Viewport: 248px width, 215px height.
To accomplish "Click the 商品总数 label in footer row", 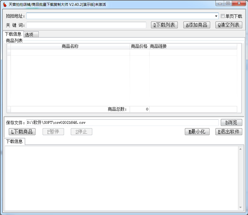I will point(117,109).
